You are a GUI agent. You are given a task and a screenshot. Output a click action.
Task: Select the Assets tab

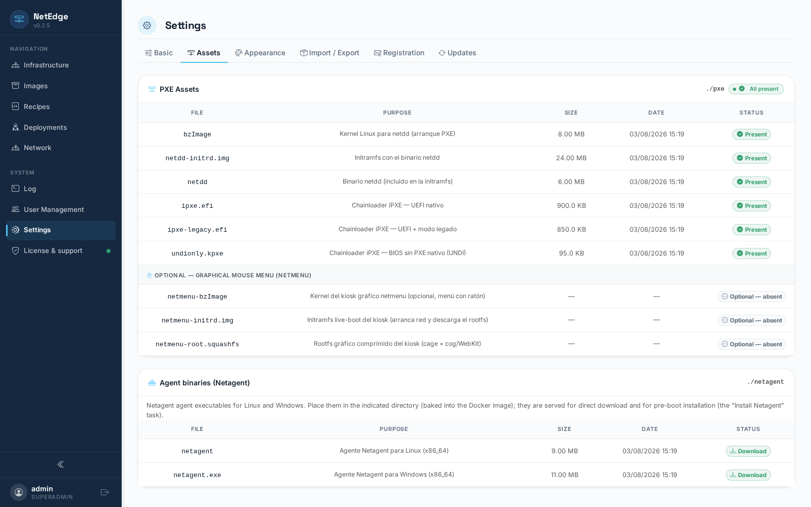point(204,53)
